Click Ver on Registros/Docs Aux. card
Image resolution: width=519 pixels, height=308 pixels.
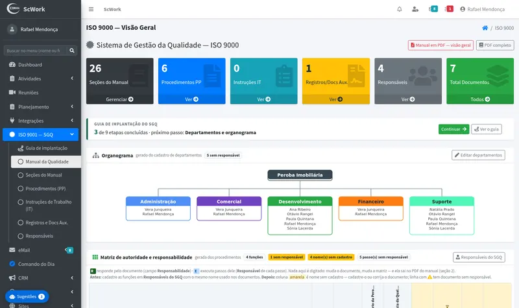(336, 99)
